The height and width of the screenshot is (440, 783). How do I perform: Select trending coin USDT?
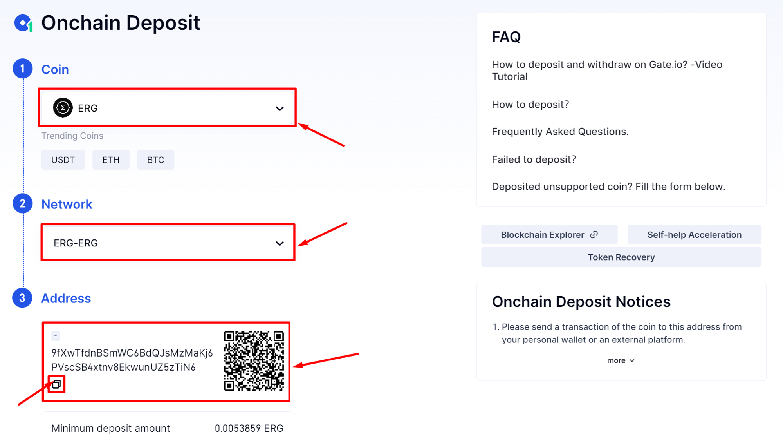63,160
